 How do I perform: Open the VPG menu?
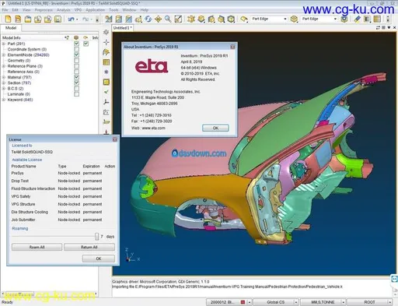click(x=78, y=10)
